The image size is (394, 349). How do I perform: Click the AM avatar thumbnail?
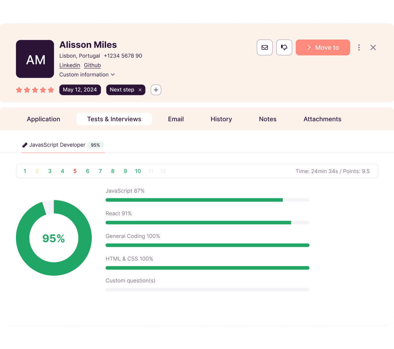pyautogui.click(x=35, y=59)
